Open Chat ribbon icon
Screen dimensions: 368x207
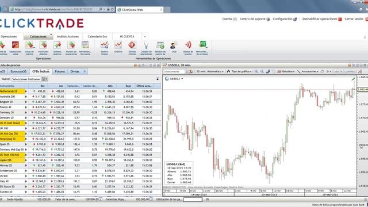[174, 47]
